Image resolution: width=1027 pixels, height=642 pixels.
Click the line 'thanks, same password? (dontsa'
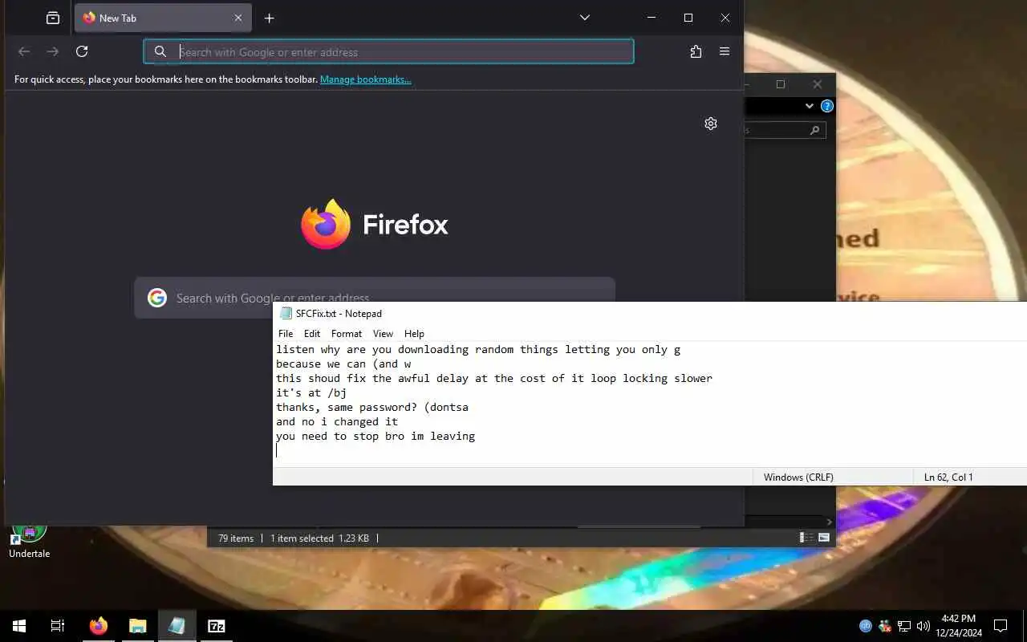(372, 407)
